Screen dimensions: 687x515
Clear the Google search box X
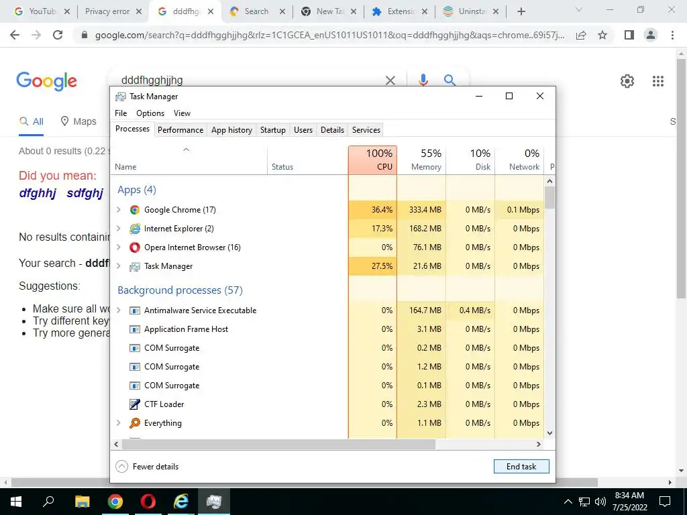point(390,80)
